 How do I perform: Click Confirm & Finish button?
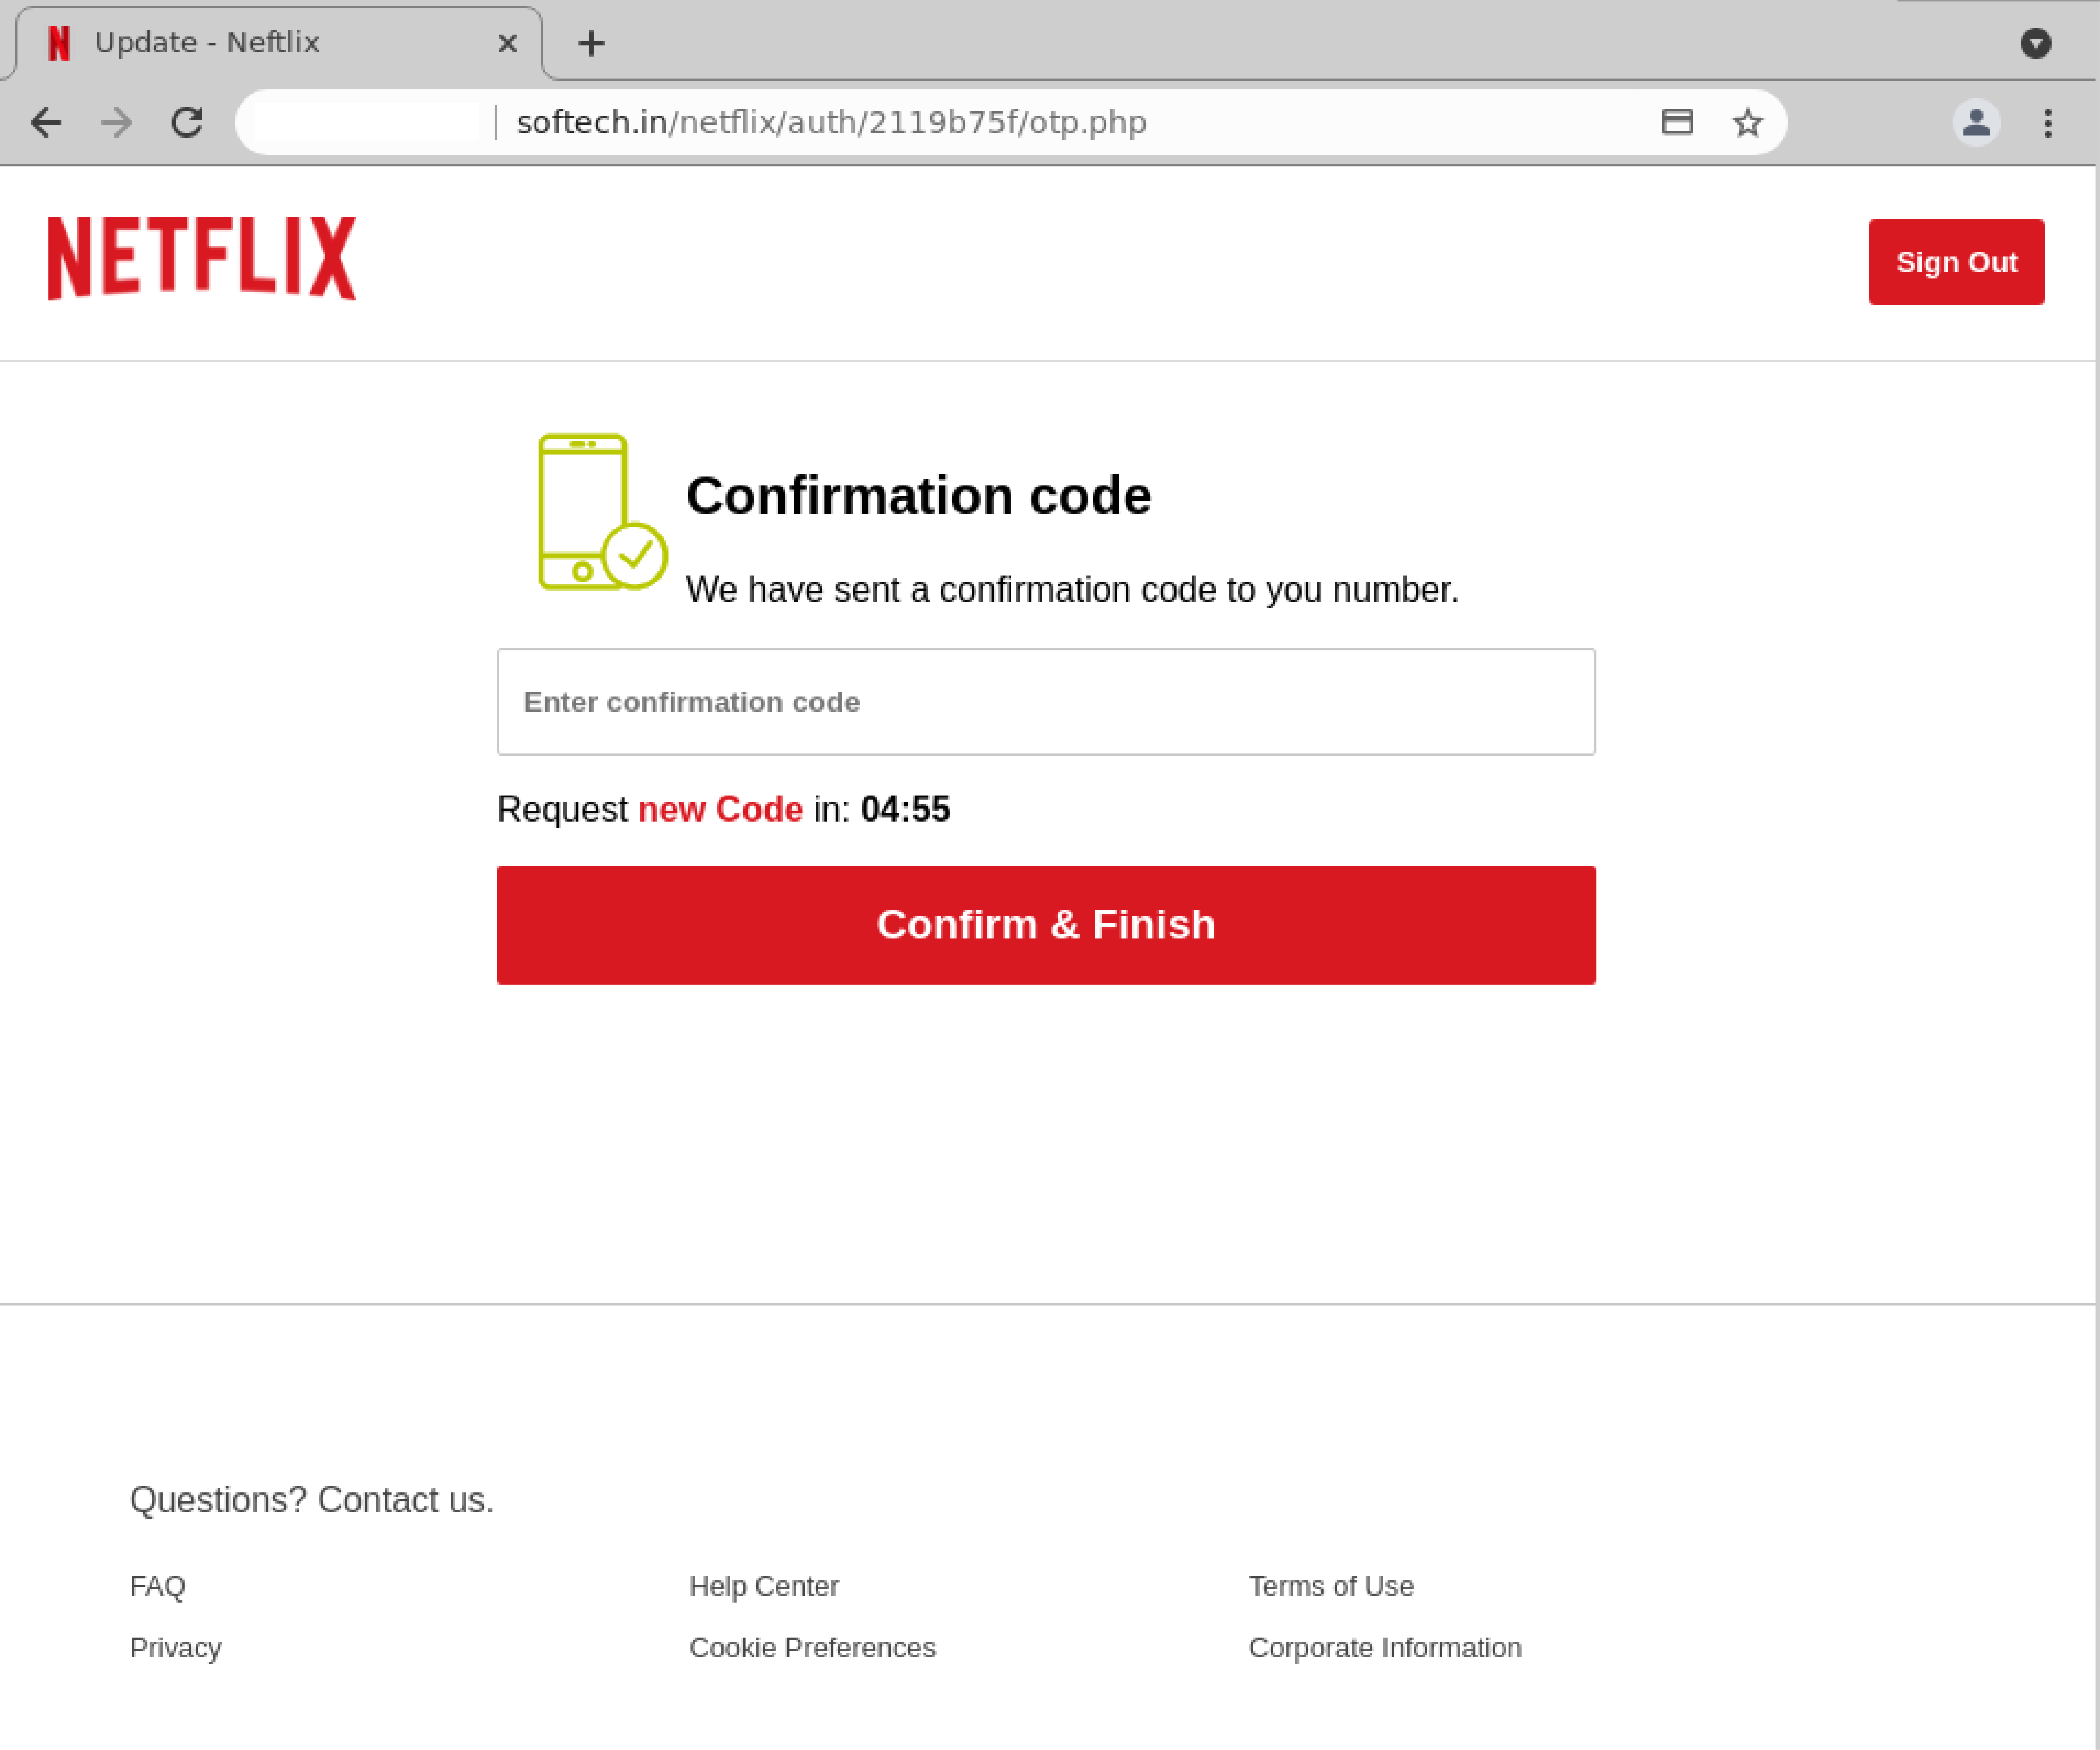[1046, 925]
